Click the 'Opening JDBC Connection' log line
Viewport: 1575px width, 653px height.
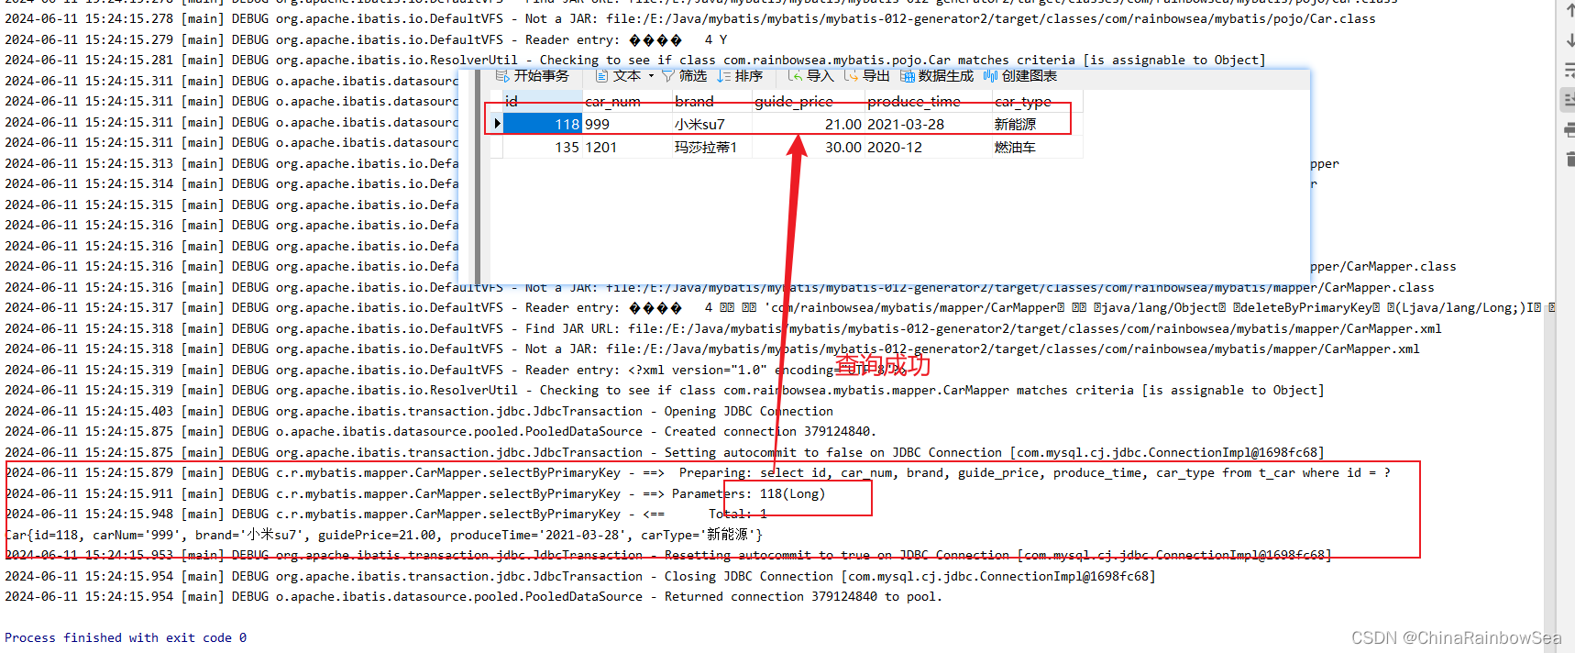[419, 411]
